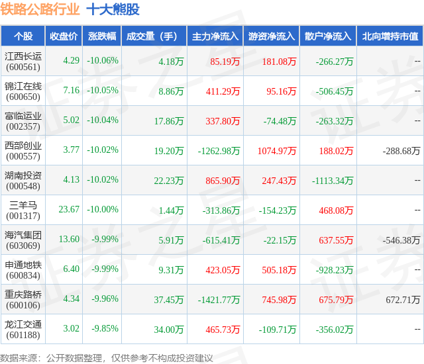Click the -10.05% change value
Viewport: 424px width, 364px height.
103,90
